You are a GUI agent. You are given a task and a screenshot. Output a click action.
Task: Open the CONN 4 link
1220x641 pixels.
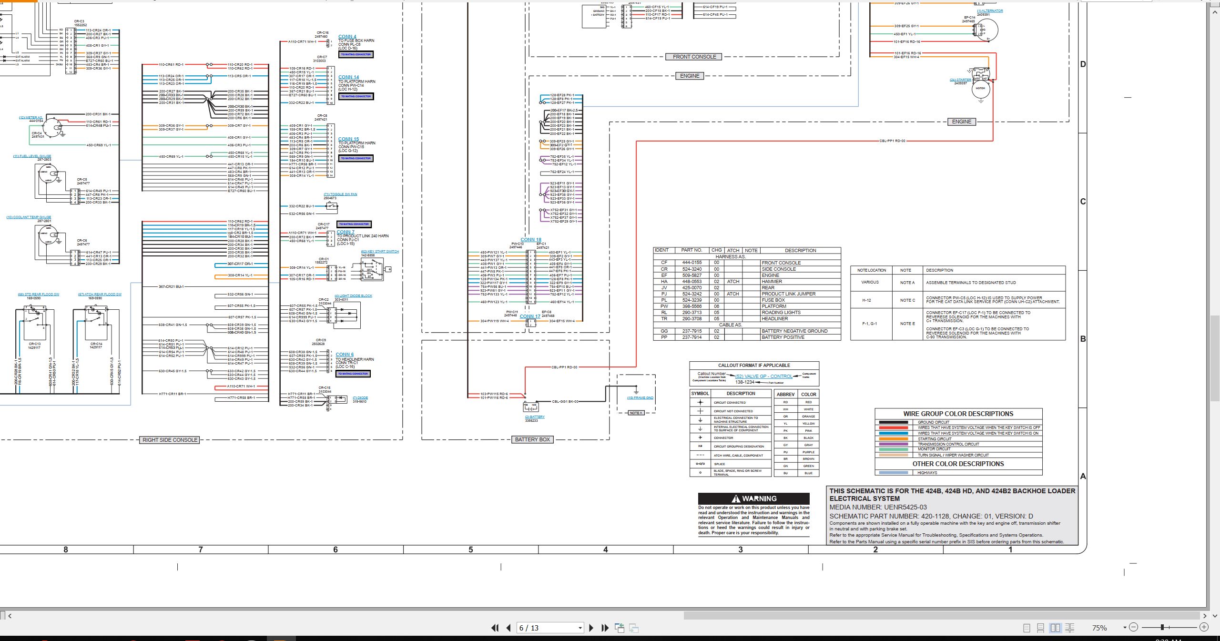click(x=347, y=37)
